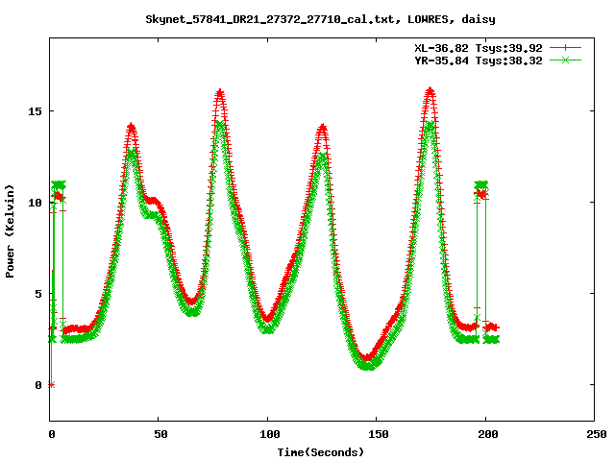
Task: Click the x-axis tick label 150
Action: tap(378, 434)
